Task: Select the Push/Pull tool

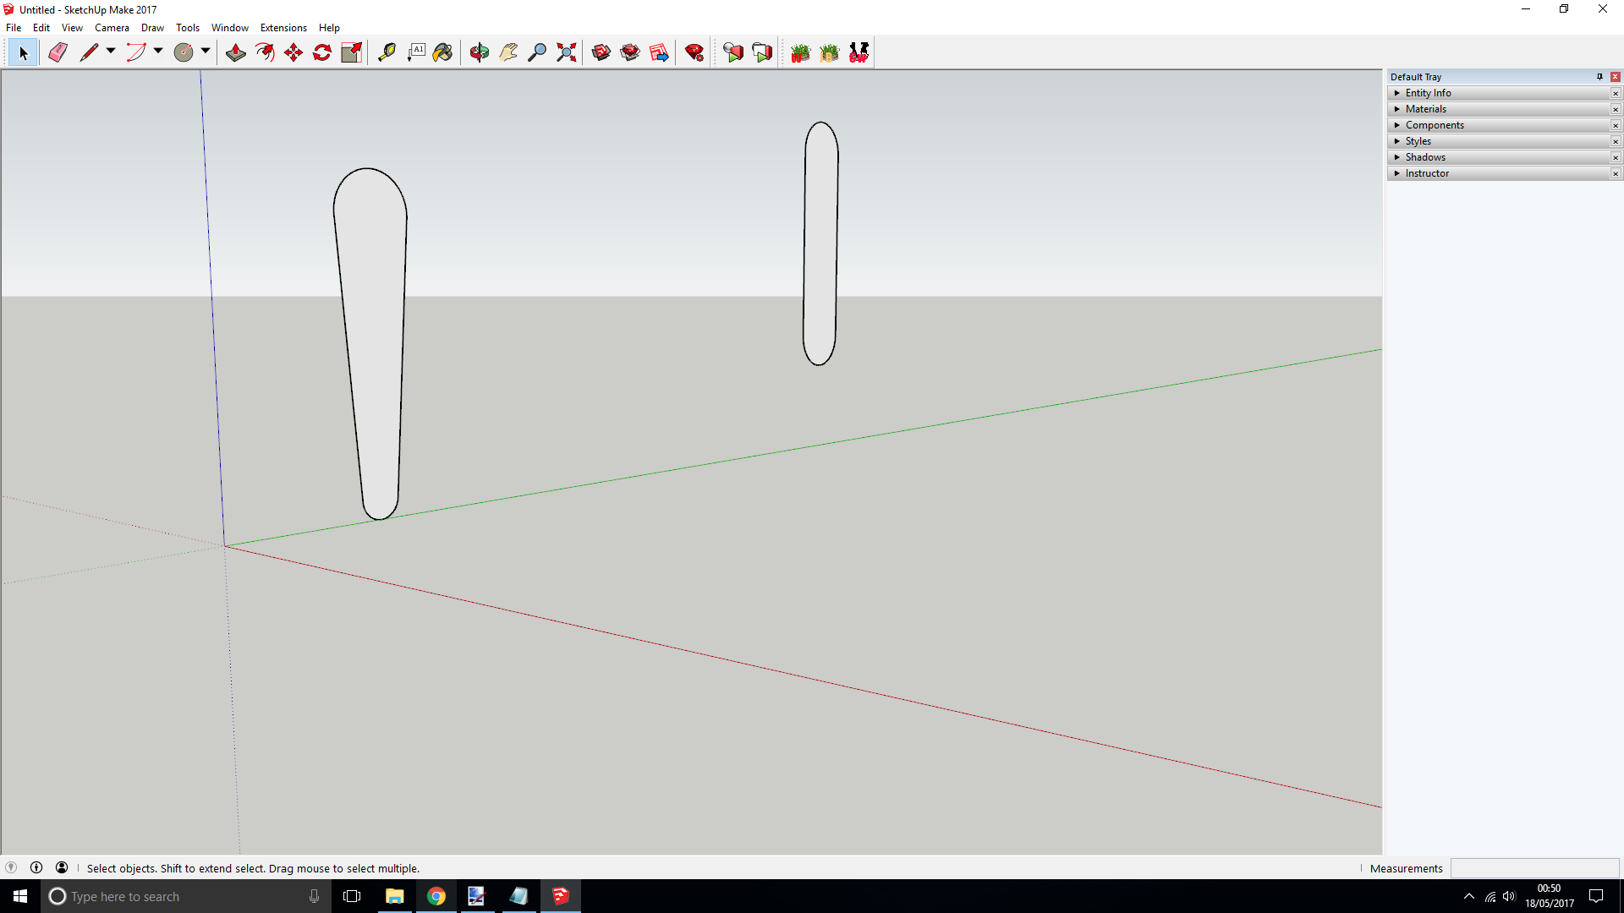Action: 236,52
